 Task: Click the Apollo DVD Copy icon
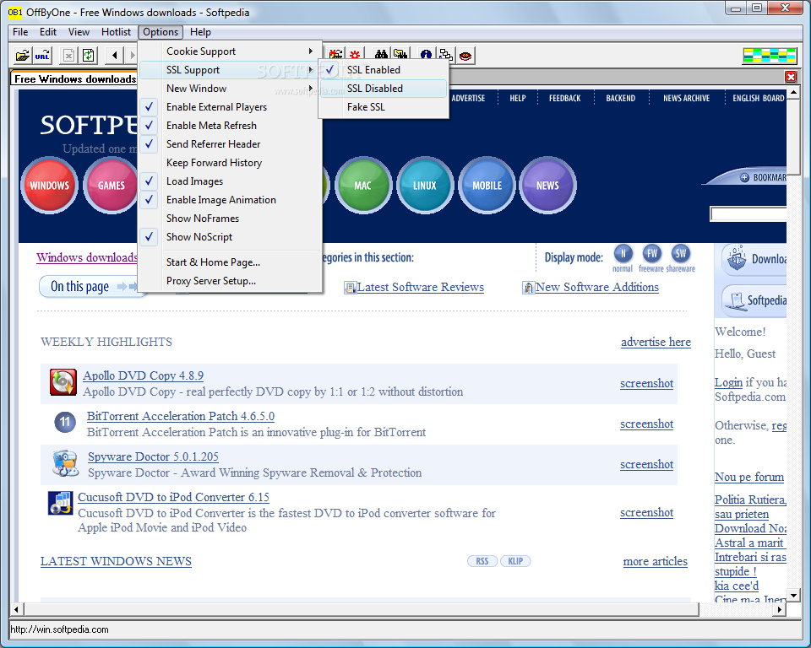(63, 382)
